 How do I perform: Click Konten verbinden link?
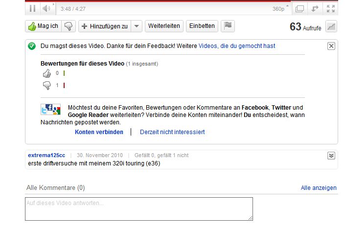(99, 132)
